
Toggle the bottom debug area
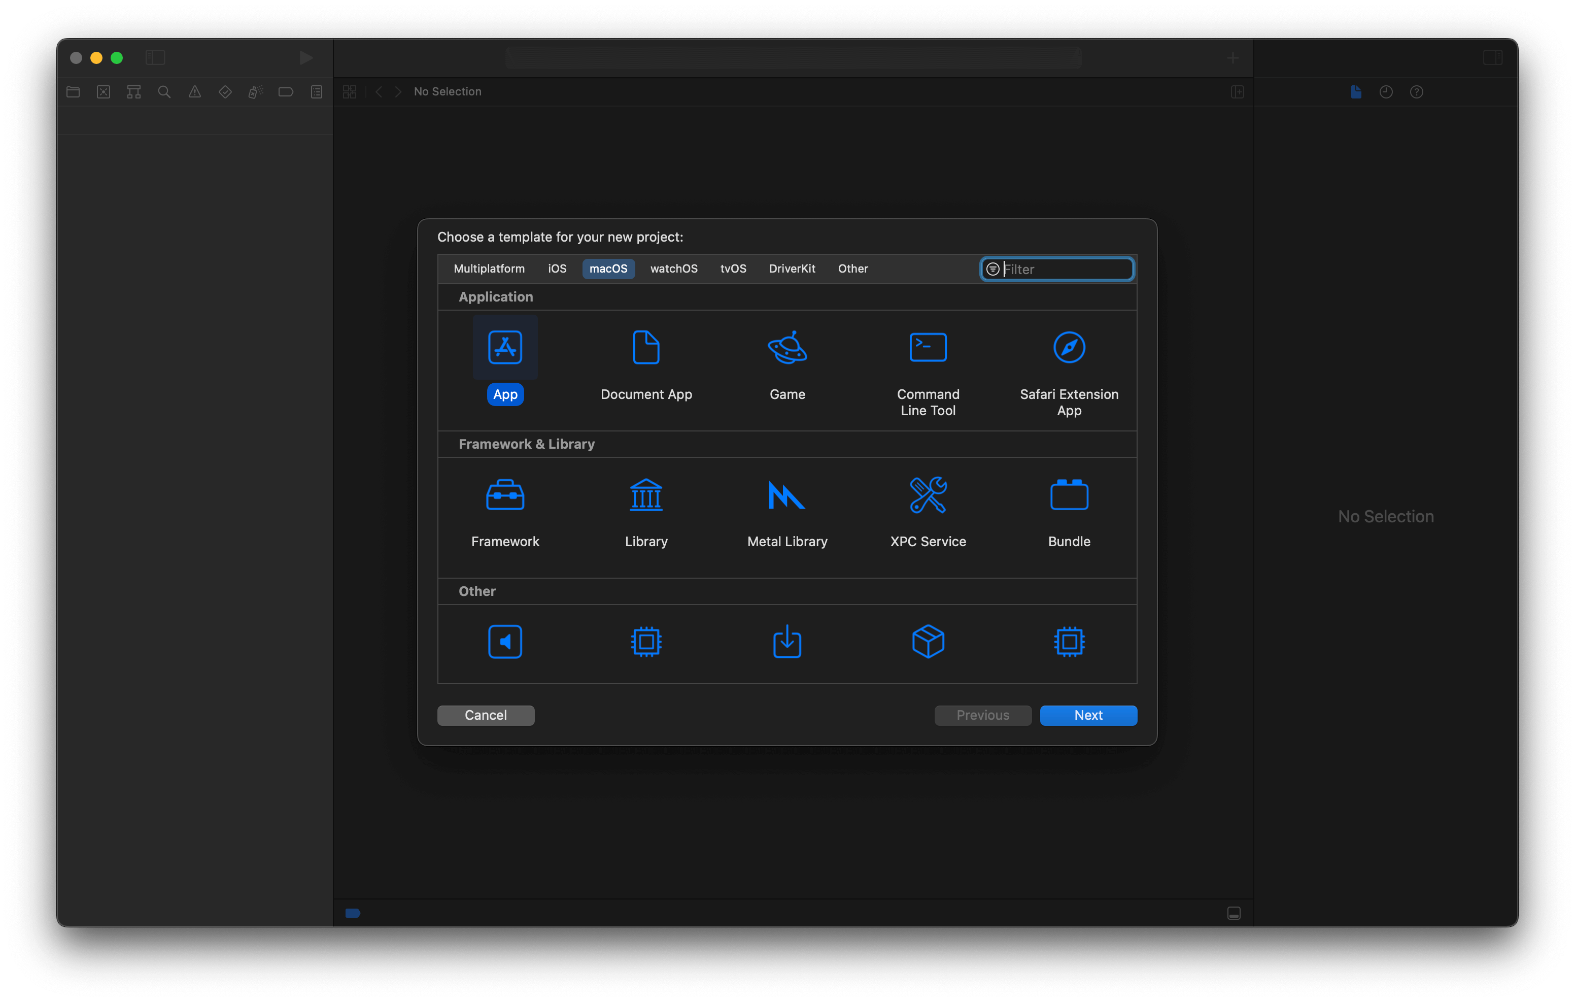coord(1234,913)
